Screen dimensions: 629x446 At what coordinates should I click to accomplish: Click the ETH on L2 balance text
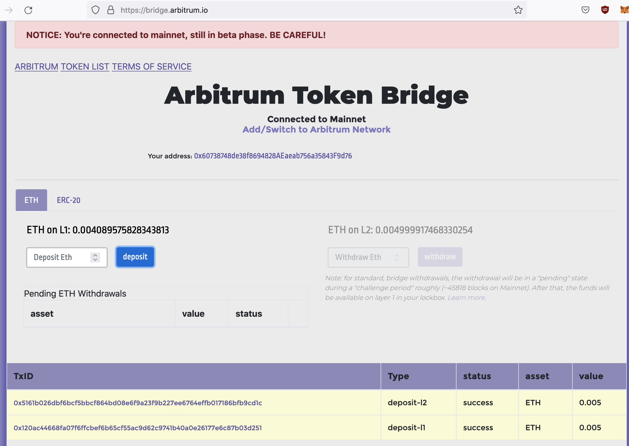click(x=400, y=230)
